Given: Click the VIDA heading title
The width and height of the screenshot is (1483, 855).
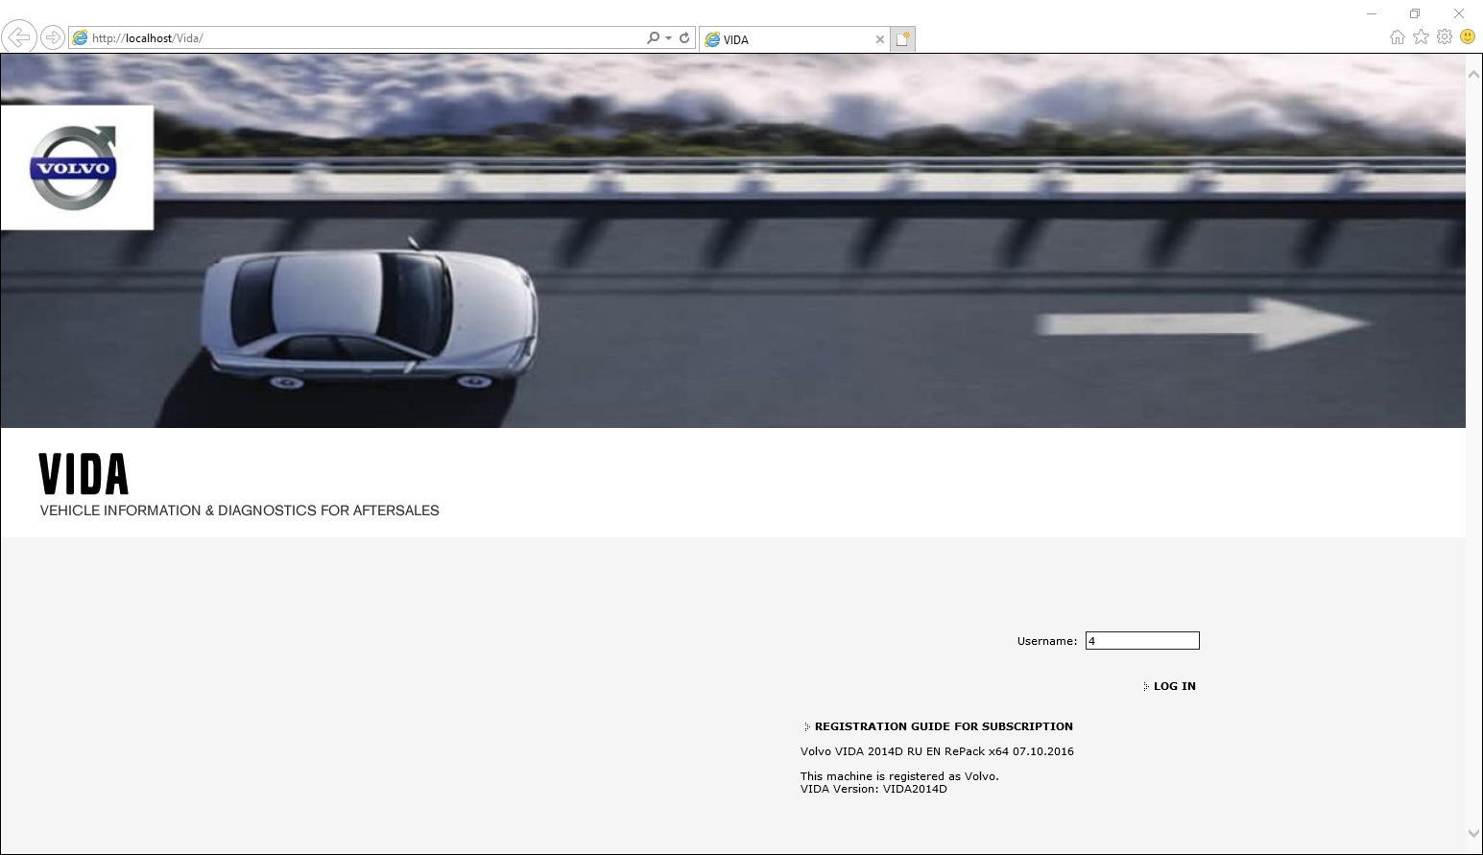Looking at the screenshot, I should pos(84,474).
